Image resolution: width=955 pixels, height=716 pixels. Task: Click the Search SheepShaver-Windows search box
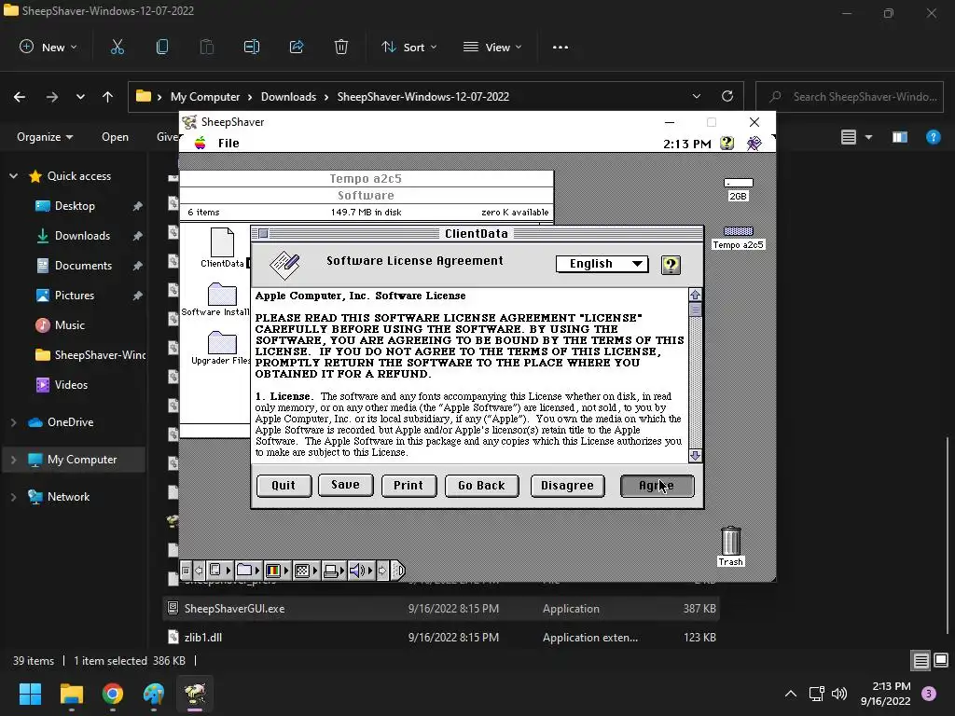coord(850,97)
